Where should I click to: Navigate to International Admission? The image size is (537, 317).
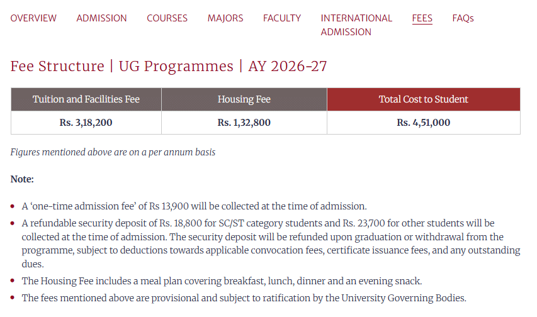point(356,25)
